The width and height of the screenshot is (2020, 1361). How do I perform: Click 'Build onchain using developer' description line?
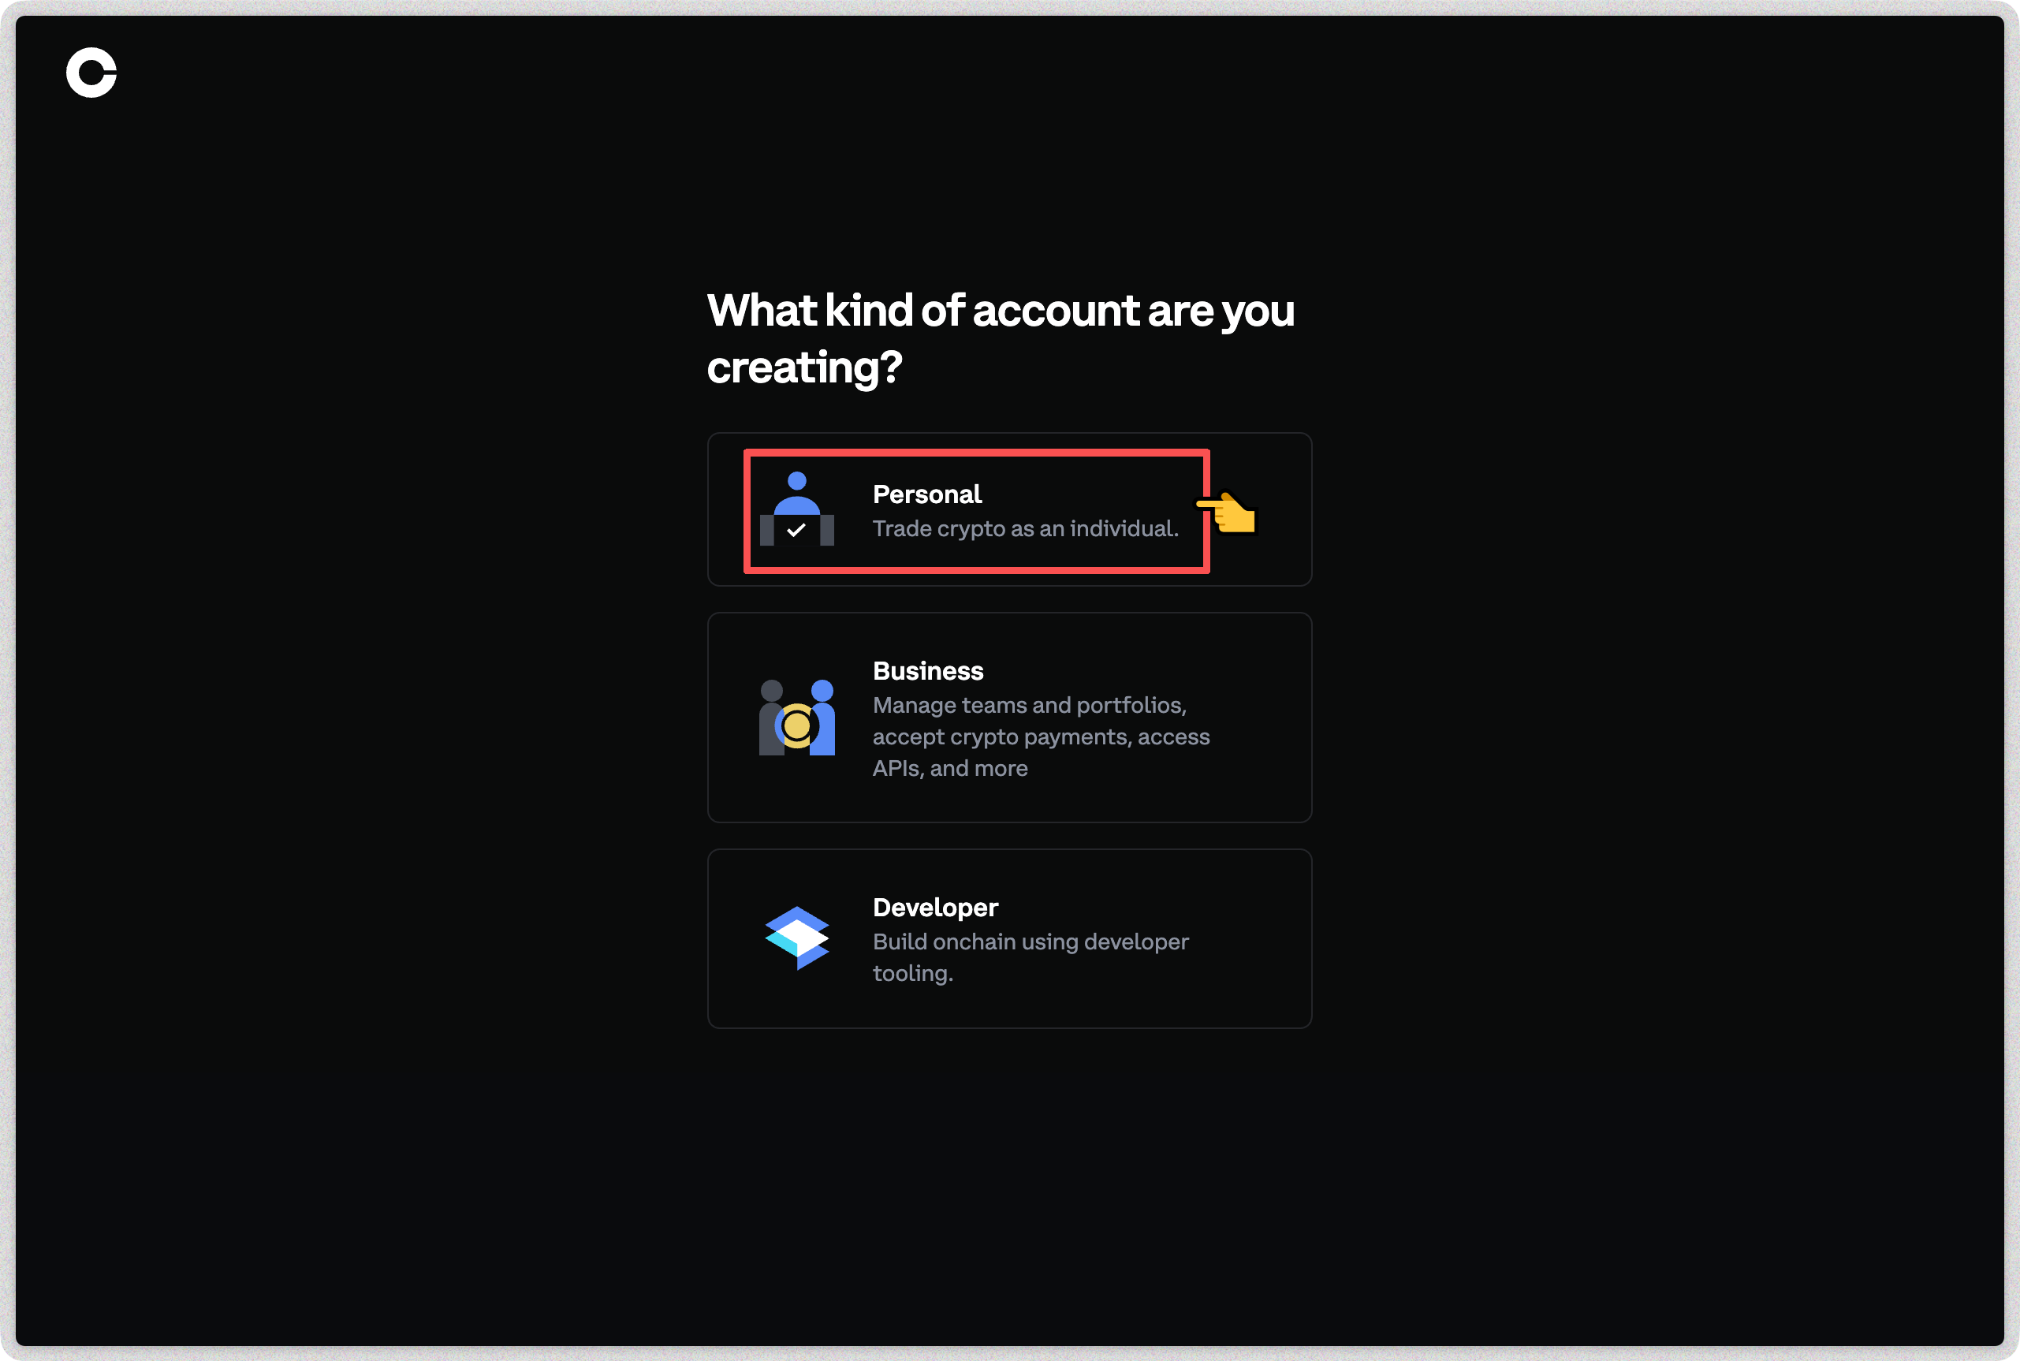pyautogui.click(x=1030, y=941)
